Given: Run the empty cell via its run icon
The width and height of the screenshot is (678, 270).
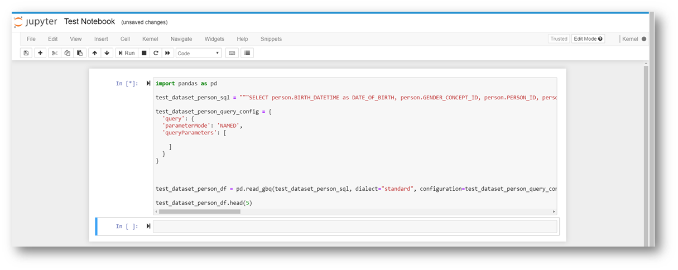Looking at the screenshot, I should [148, 226].
